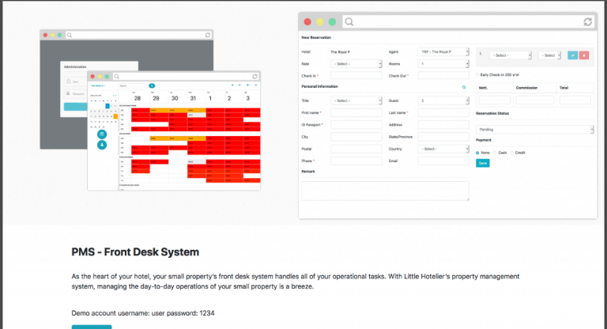
Task: Click search icon in calendar window address bar
Action: tap(116, 77)
